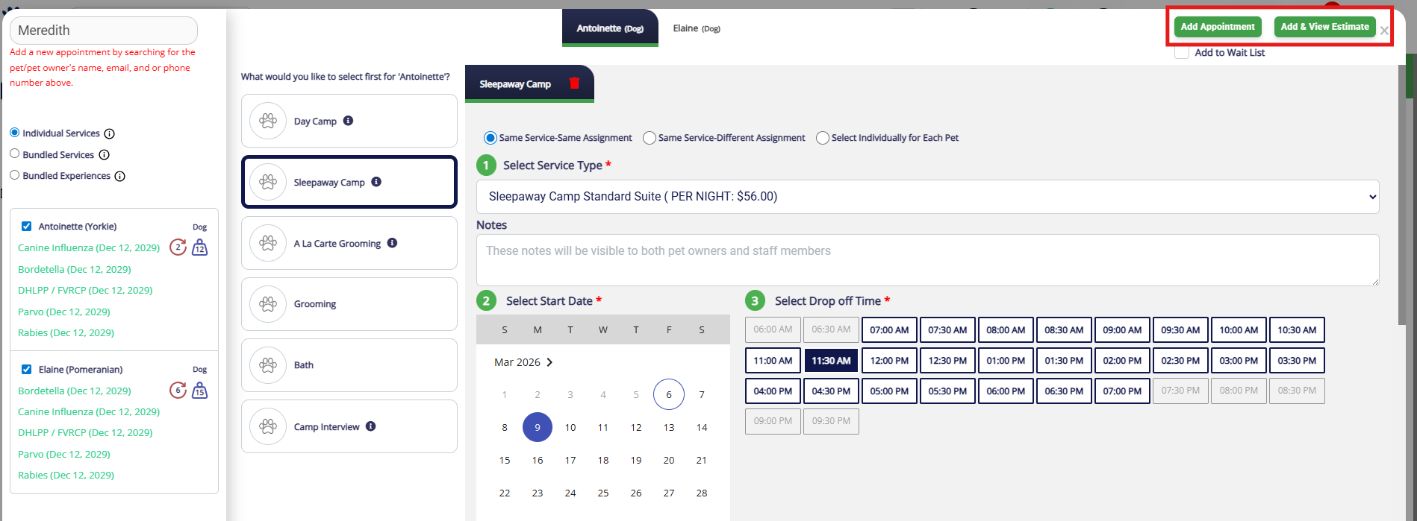
Task: Click Antoinette's Bordetella (Dec 12, 2029) entry
Action: 75,269
